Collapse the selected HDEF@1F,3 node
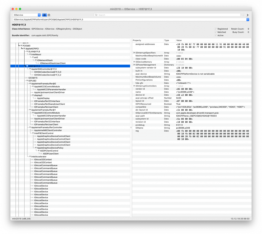The width and height of the screenshot is (262, 234). tap(27, 66)
